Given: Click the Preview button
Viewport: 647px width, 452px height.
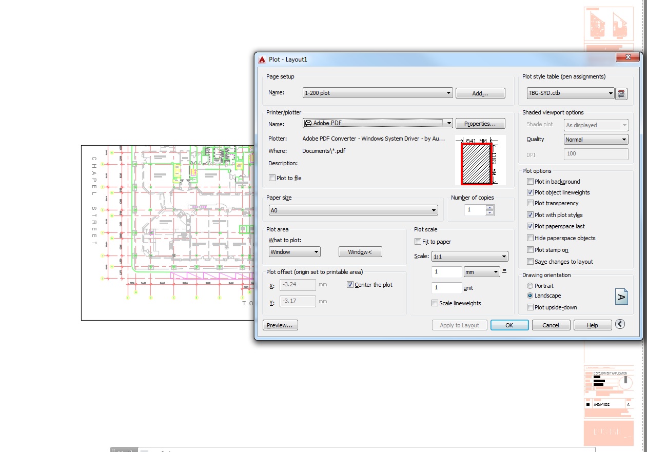Looking at the screenshot, I should click(280, 325).
